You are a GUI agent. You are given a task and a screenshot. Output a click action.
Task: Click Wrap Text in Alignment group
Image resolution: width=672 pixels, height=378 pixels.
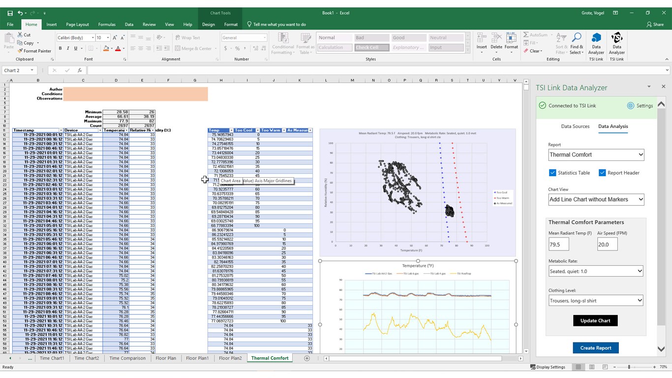pos(187,37)
